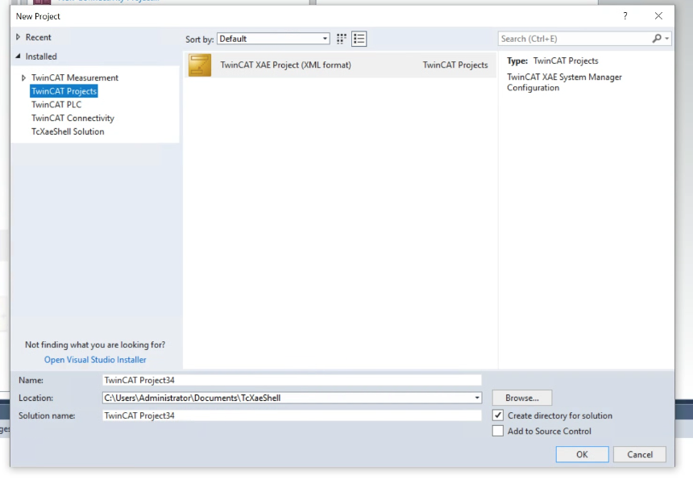Open the dialog help question mark

[x=625, y=16]
